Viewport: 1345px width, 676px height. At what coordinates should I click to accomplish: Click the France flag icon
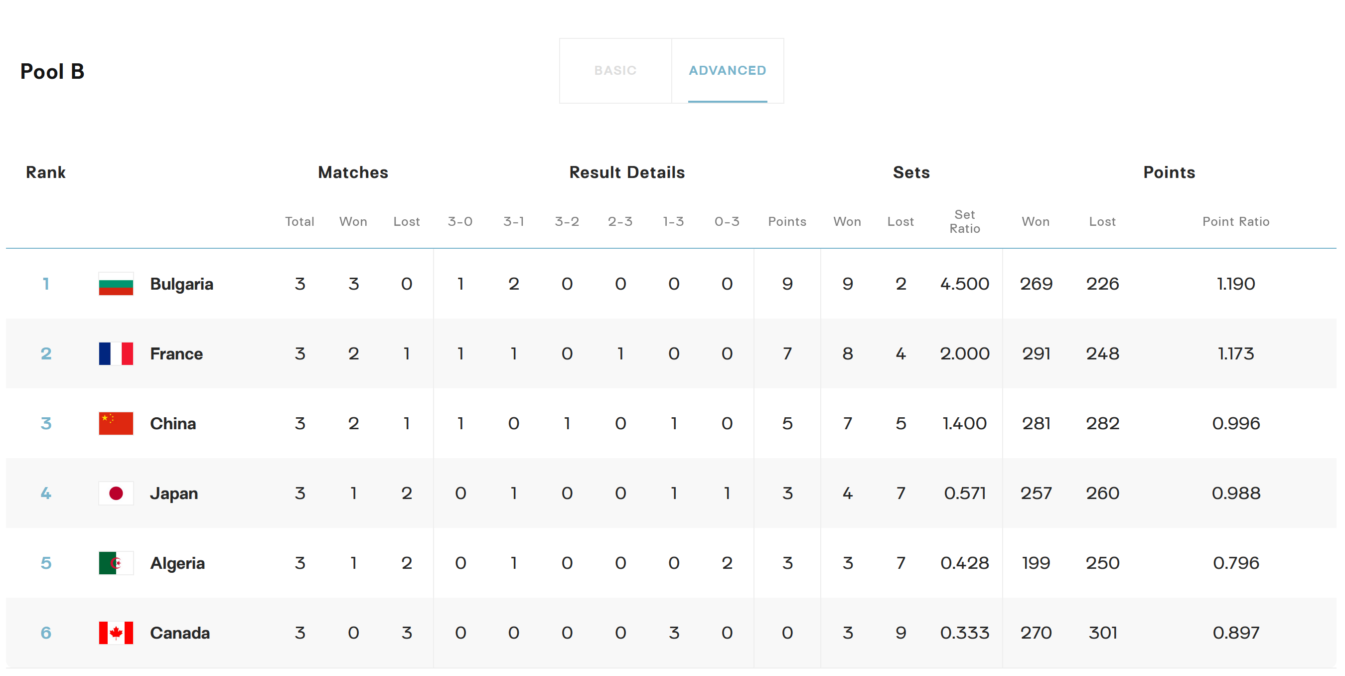click(x=116, y=353)
